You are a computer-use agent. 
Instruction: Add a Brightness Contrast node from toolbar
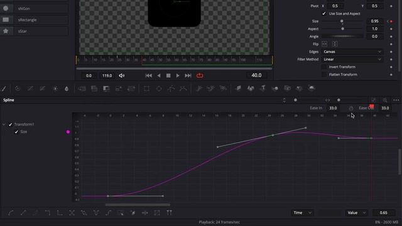[55, 89]
